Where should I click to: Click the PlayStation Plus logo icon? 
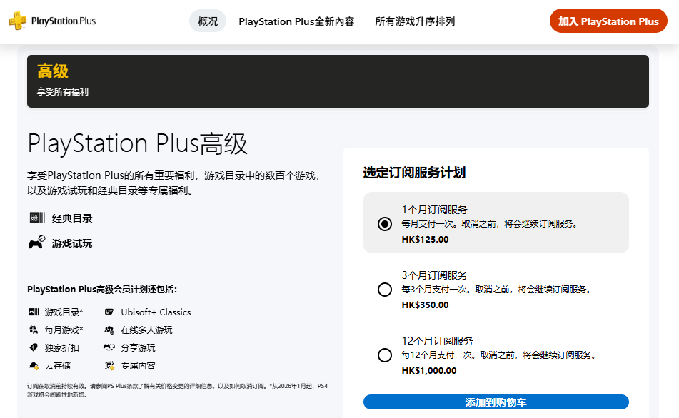pos(17,21)
